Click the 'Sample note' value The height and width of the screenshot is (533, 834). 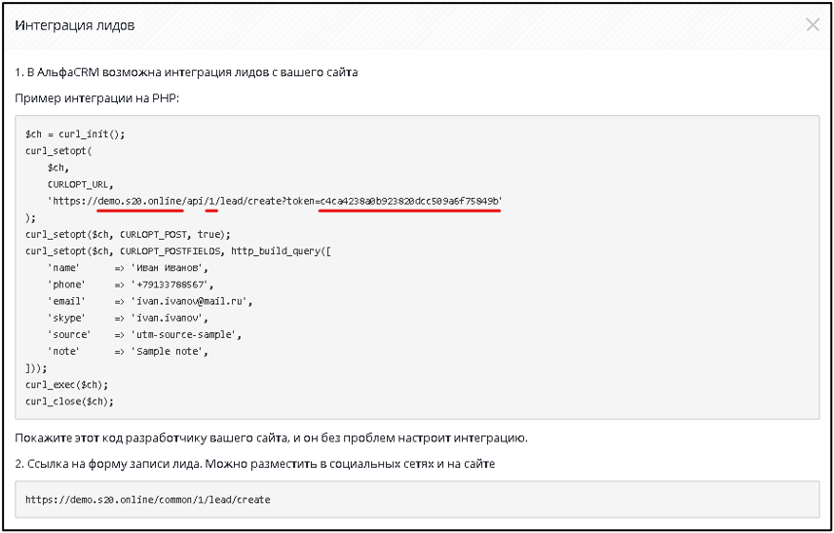coord(170,351)
